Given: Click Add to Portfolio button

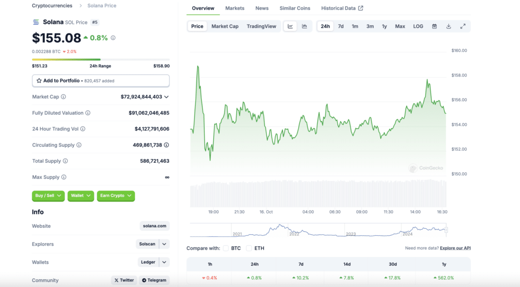Looking at the screenshot, I should 101,81.
